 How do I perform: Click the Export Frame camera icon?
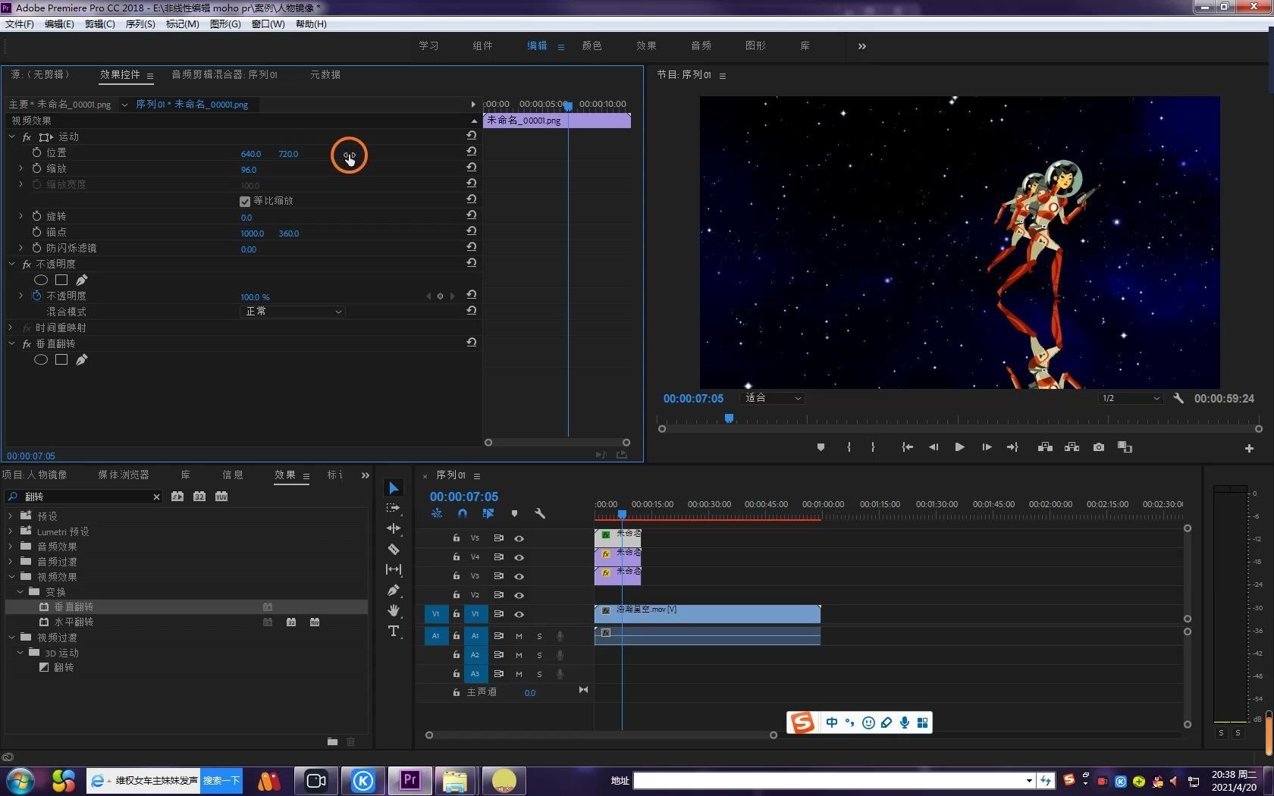coord(1099,447)
